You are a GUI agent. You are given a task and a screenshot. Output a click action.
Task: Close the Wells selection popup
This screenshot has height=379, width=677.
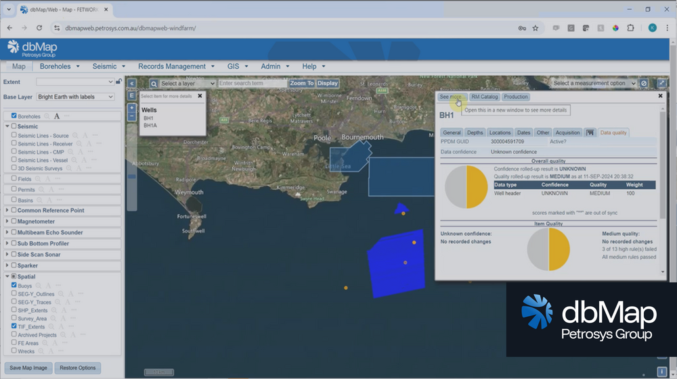[200, 96]
